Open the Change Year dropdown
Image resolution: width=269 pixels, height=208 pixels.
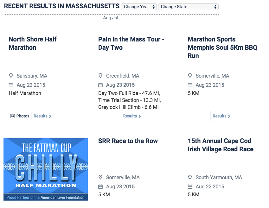[139, 7]
